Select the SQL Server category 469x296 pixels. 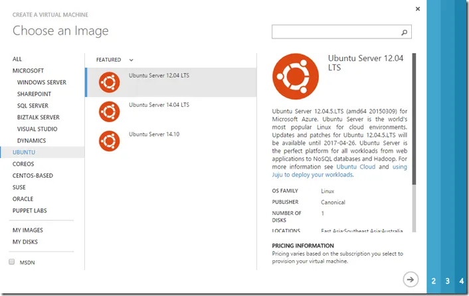click(33, 106)
